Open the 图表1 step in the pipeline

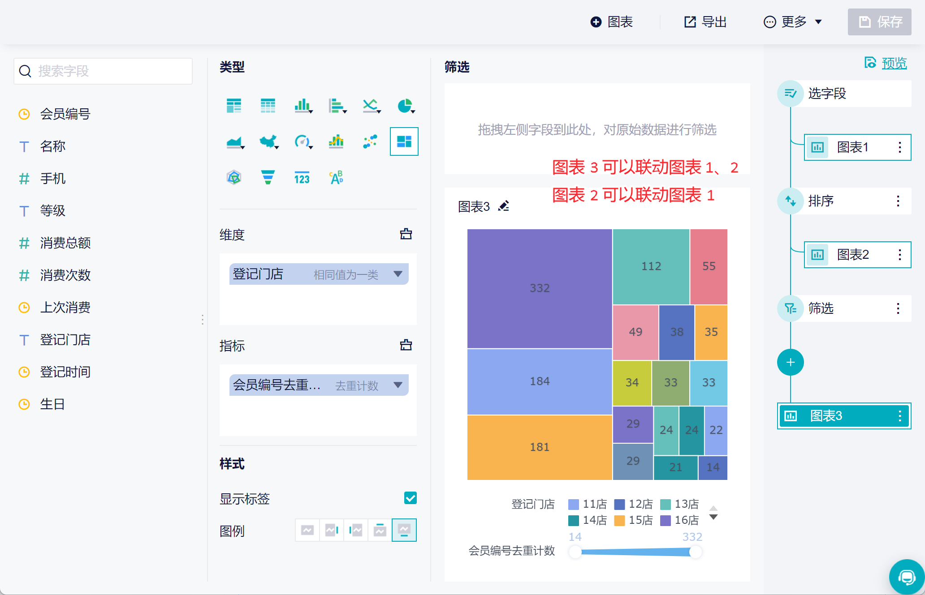(x=852, y=147)
